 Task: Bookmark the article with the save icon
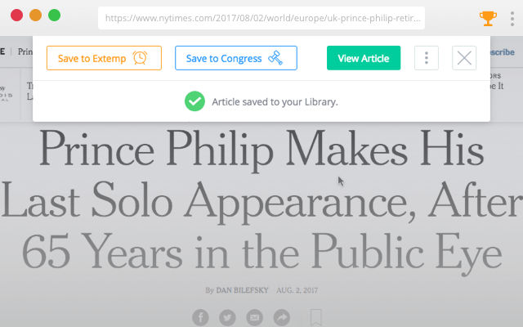coord(315,317)
